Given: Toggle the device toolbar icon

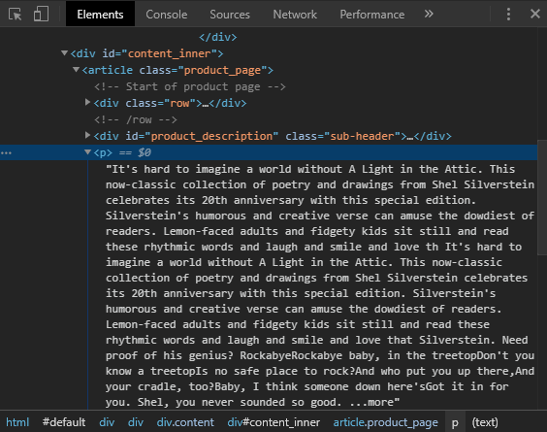Looking at the screenshot, I should (41, 15).
